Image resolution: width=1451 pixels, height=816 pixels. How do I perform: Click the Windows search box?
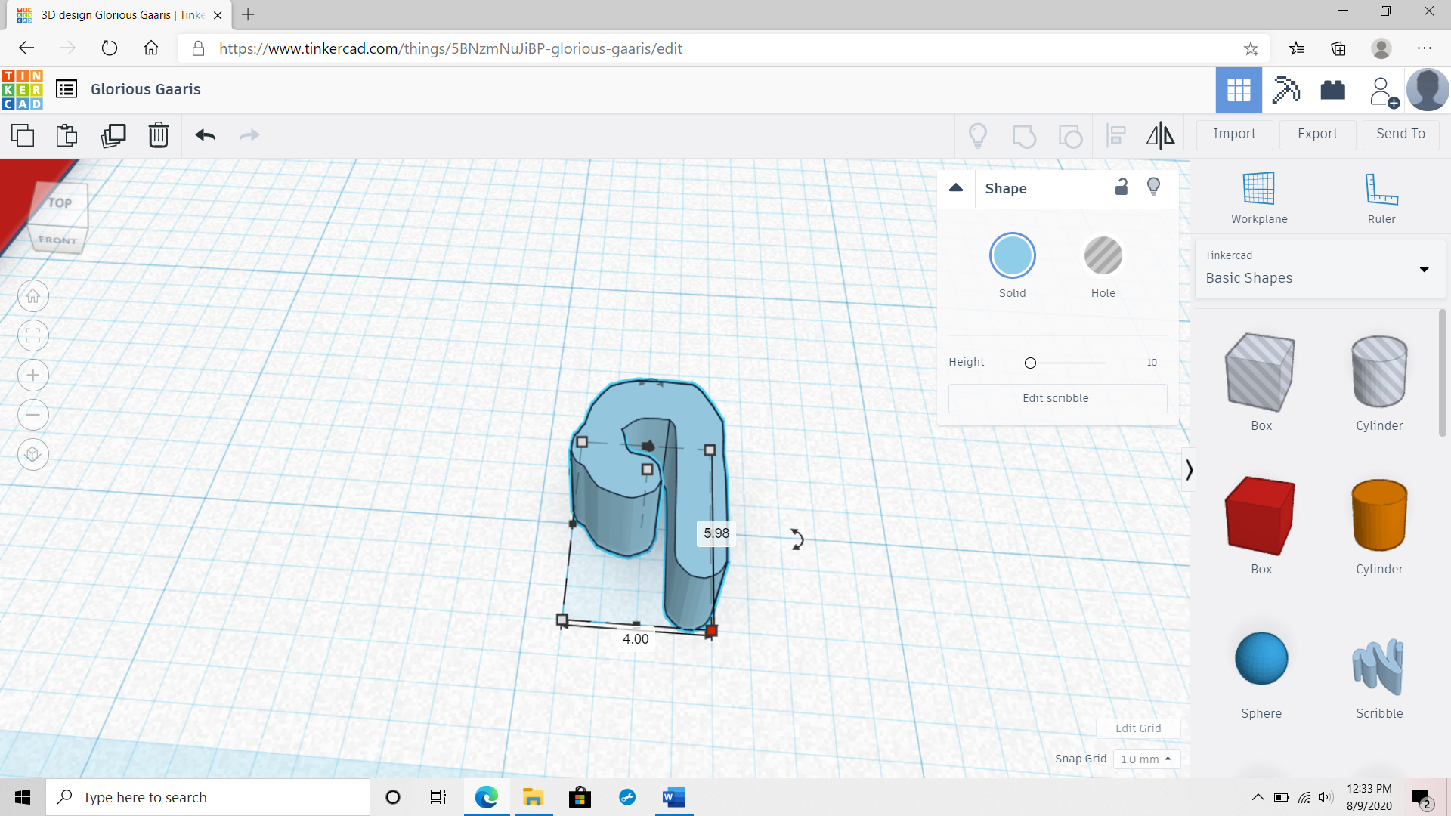tap(208, 797)
